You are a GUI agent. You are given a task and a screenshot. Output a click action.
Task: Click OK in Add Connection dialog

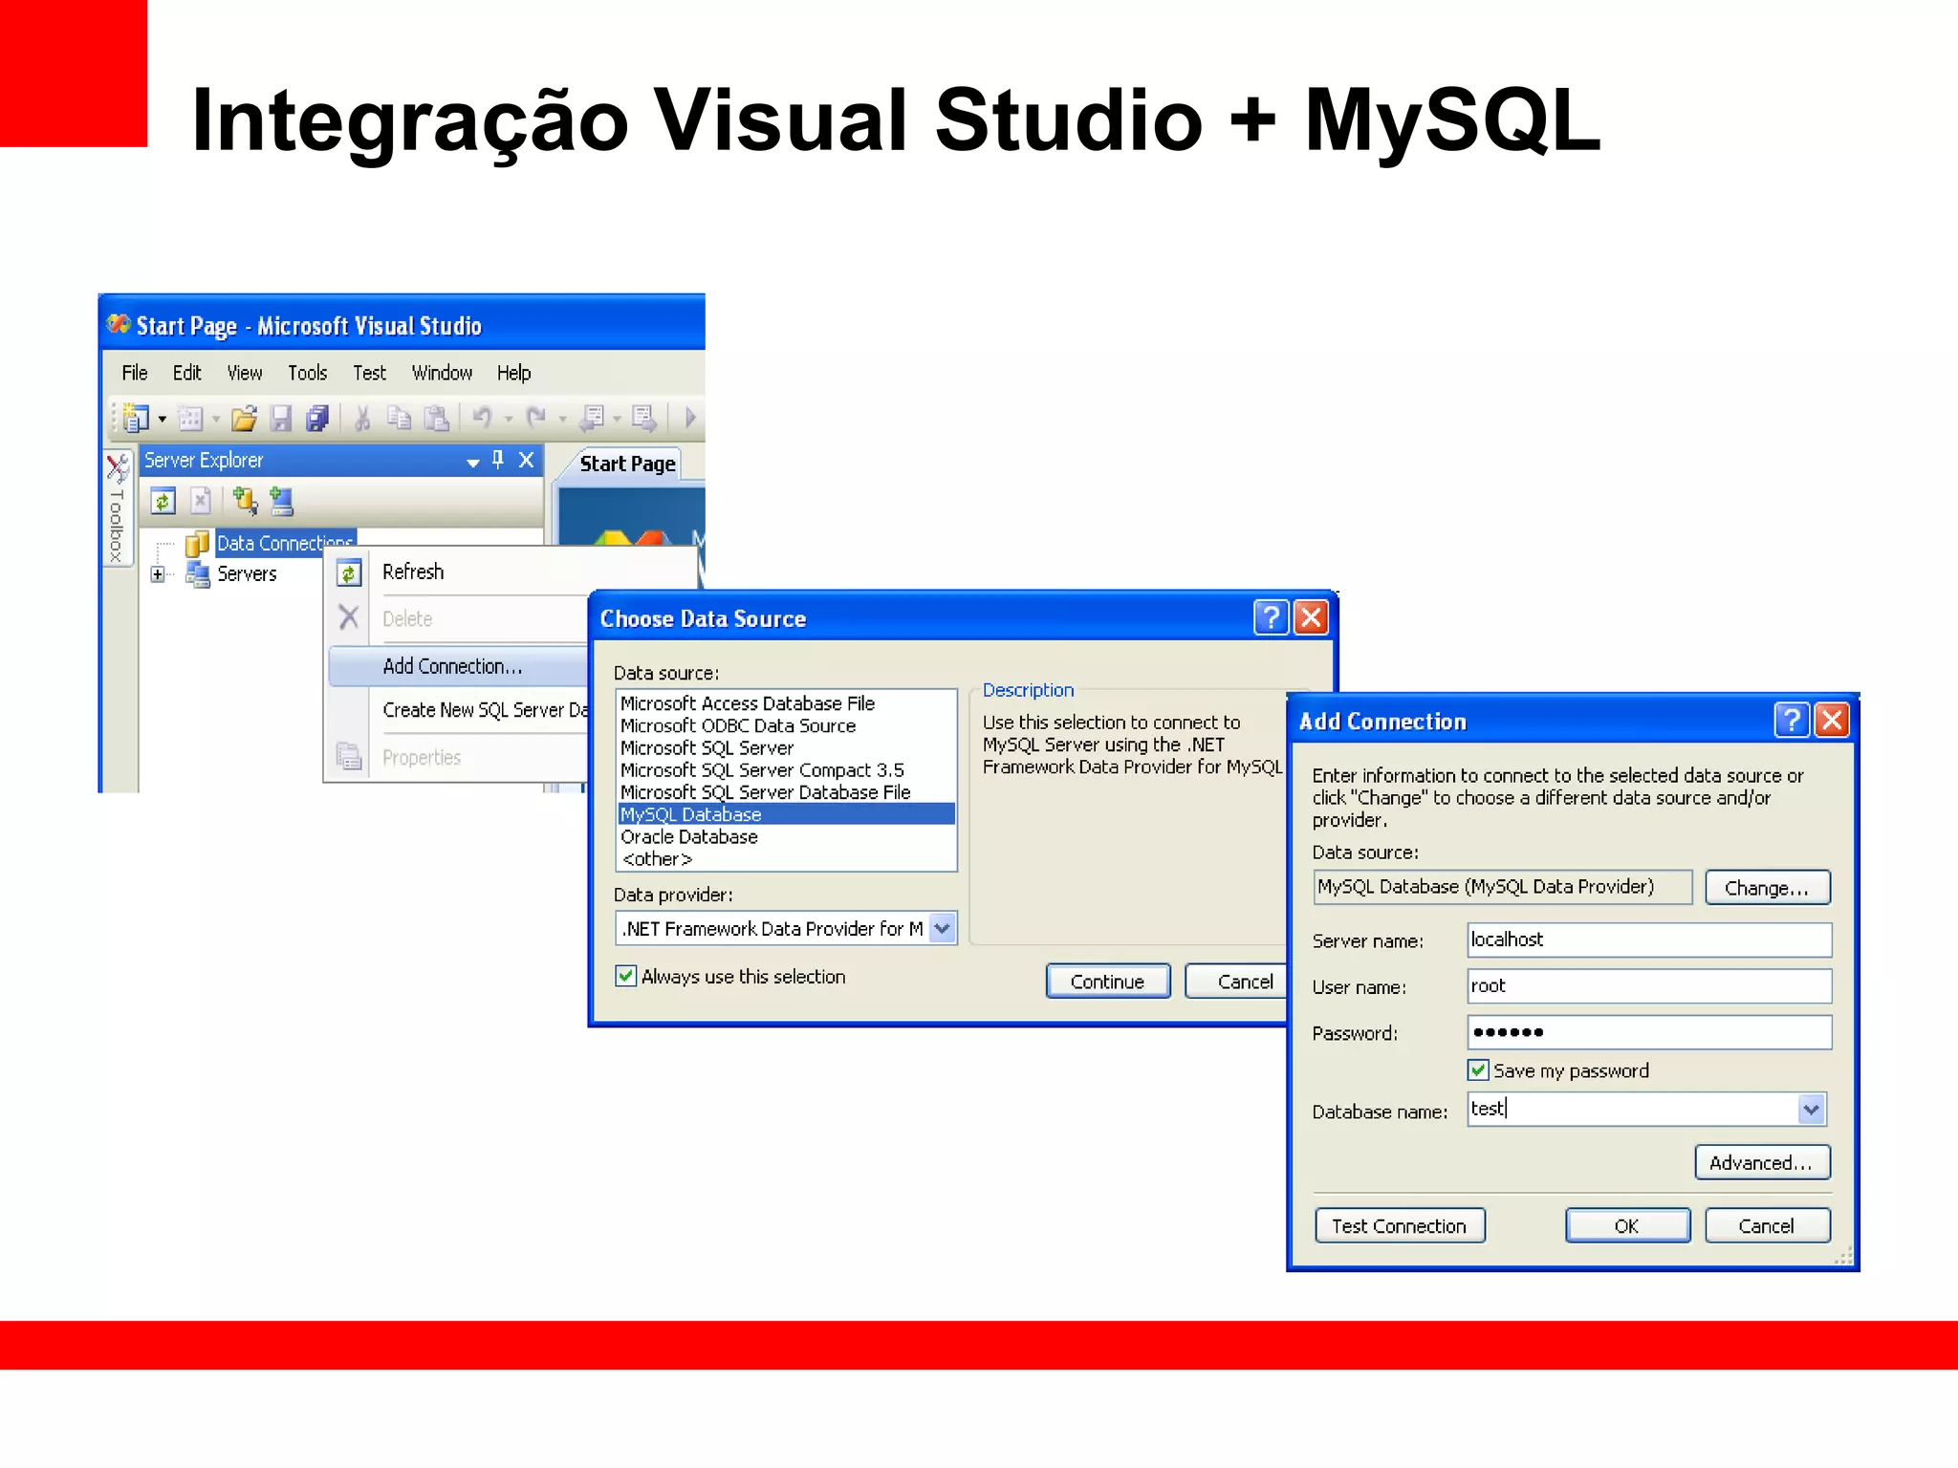pyautogui.click(x=1627, y=1225)
